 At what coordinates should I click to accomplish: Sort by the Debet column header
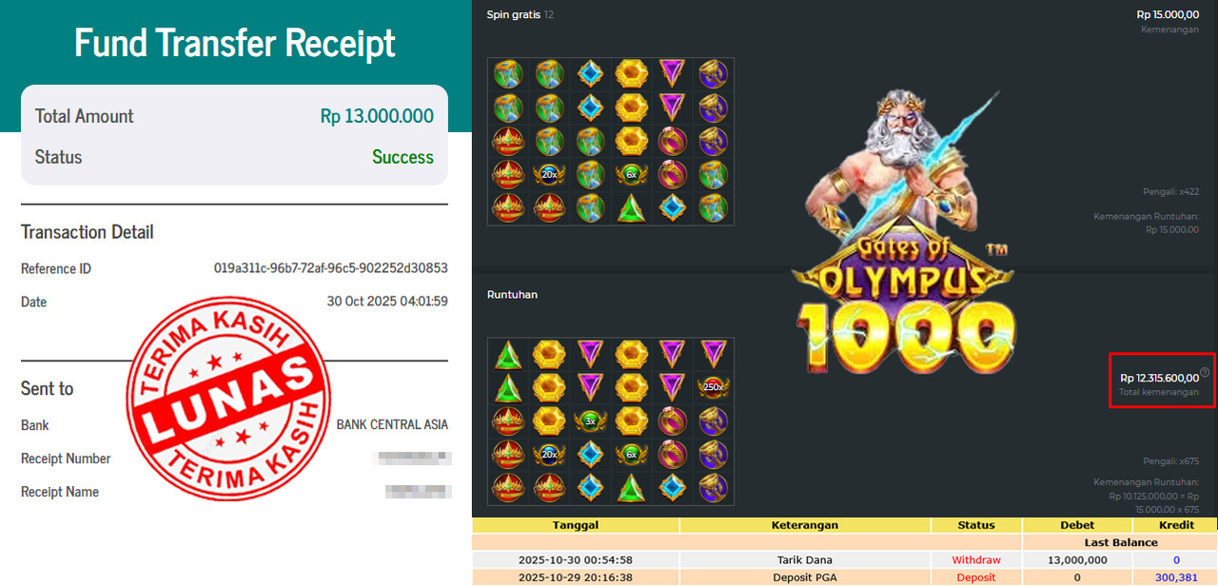click(x=1077, y=525)
